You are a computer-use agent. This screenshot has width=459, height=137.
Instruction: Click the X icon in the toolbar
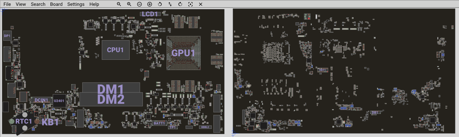tap(201, 4)
